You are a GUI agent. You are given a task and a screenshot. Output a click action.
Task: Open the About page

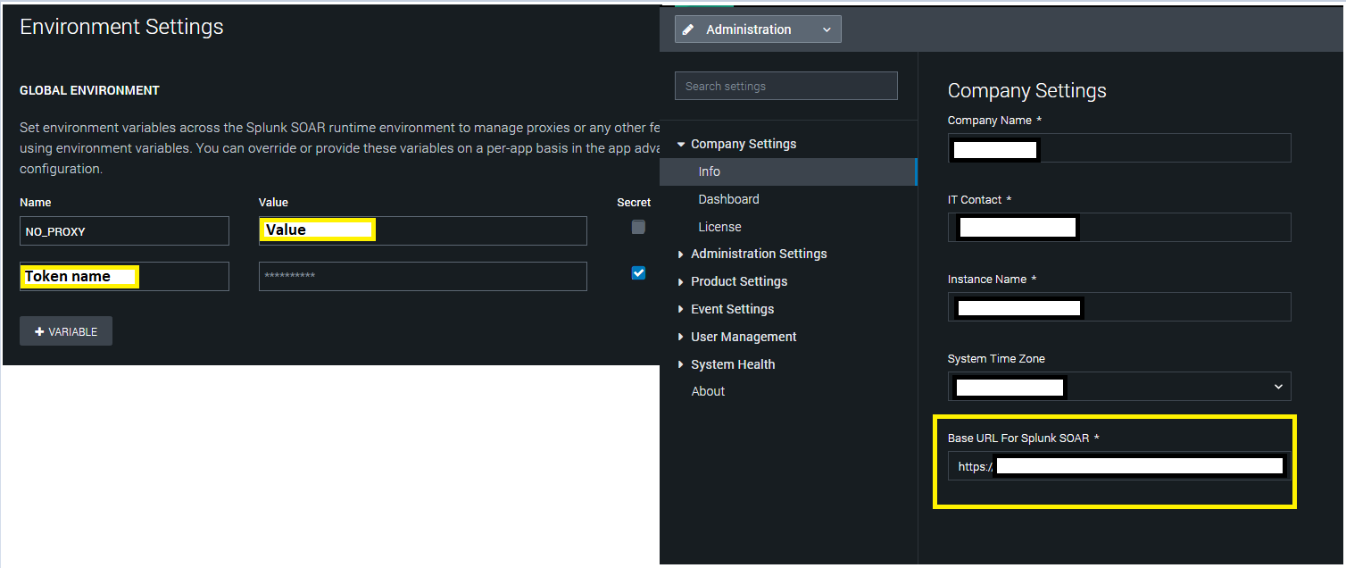pos(708,391)
